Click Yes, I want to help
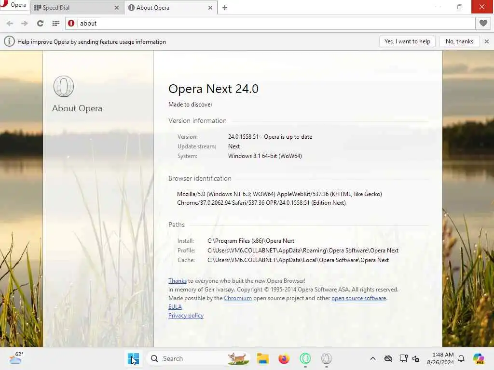494x370 pixels. [407, 41]
